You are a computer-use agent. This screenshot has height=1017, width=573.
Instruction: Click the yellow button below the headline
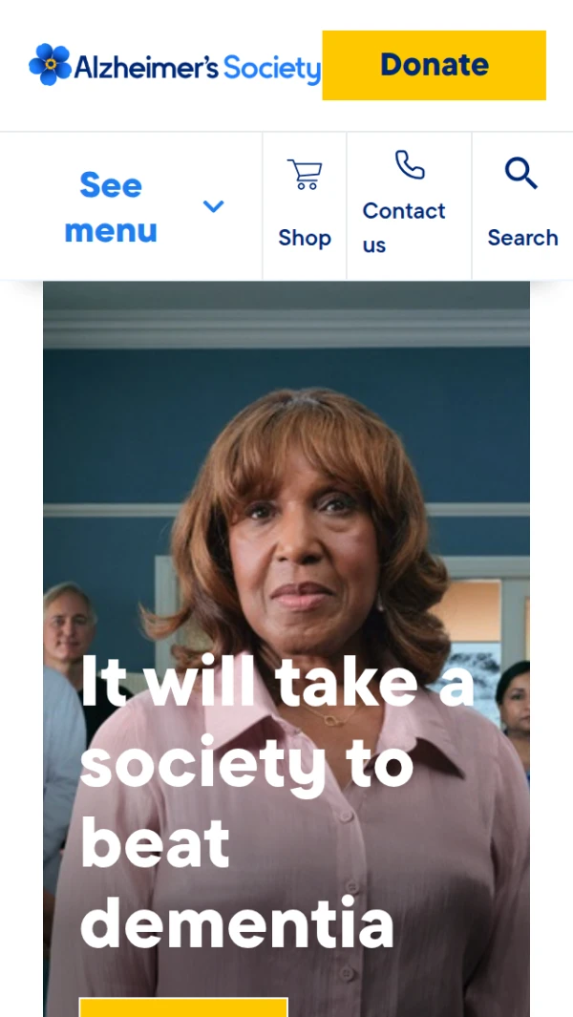183,1007
